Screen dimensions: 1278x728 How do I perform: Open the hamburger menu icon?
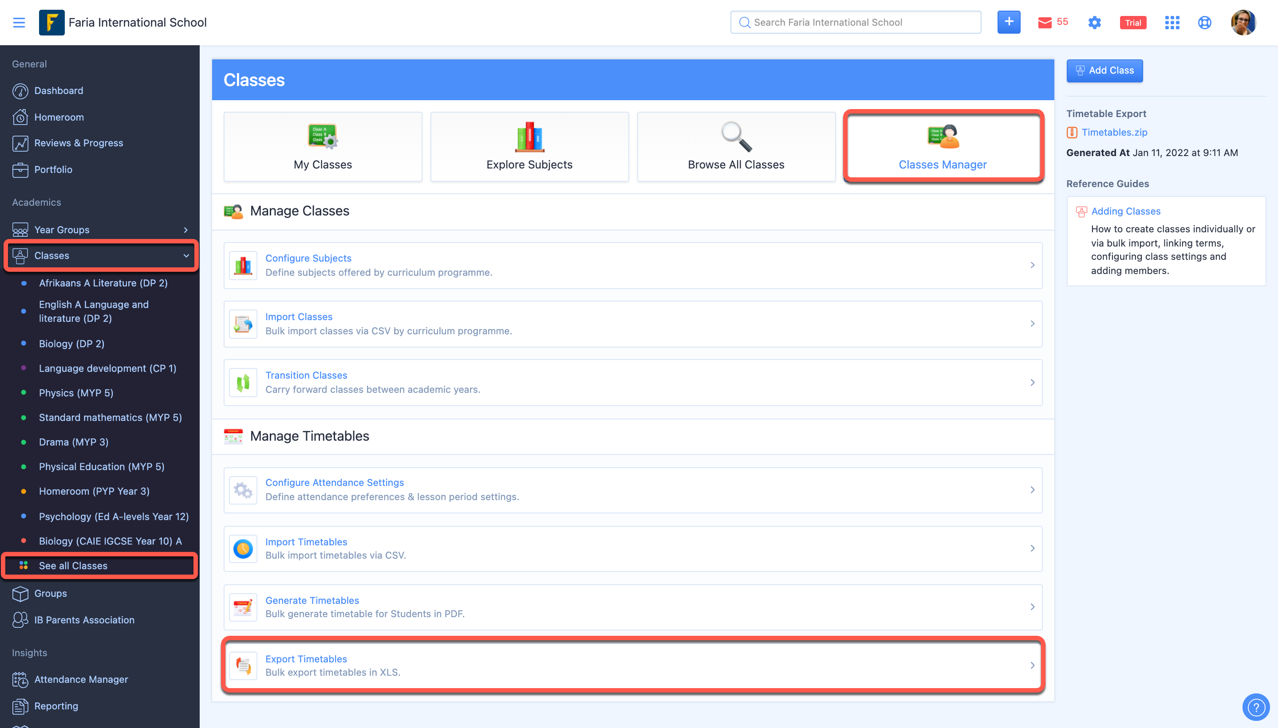point(19,23)
